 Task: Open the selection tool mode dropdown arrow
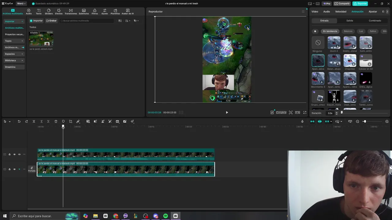(x=9, y=122)
